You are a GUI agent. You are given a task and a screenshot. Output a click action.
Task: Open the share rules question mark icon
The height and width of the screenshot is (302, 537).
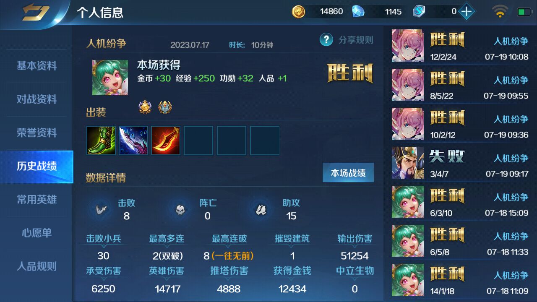coord(326,40)
